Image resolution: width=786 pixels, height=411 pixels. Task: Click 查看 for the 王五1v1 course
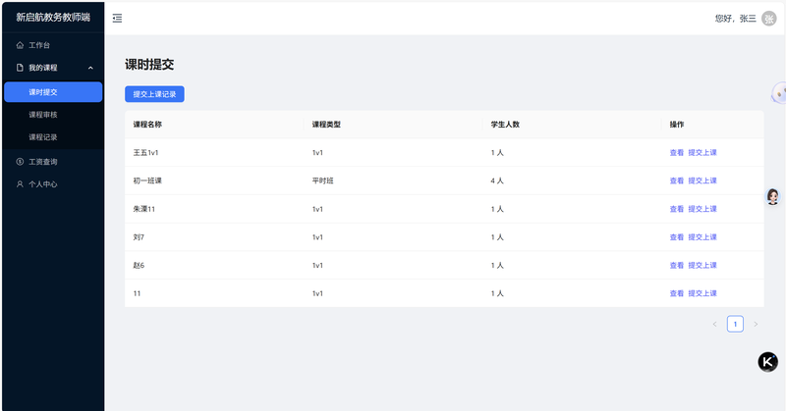click(x=677, y=153)
